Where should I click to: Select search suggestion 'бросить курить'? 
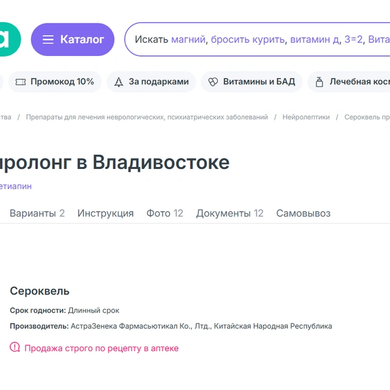248,39
